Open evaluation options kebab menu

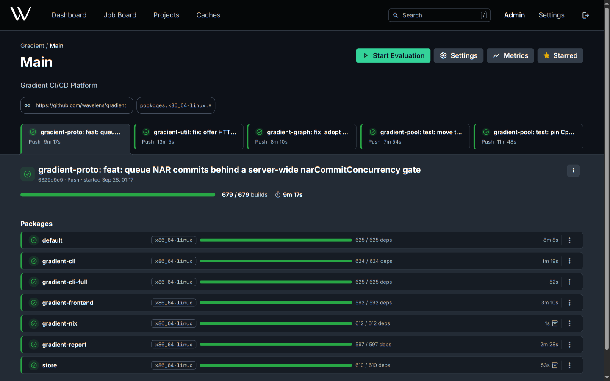(573, 170)
